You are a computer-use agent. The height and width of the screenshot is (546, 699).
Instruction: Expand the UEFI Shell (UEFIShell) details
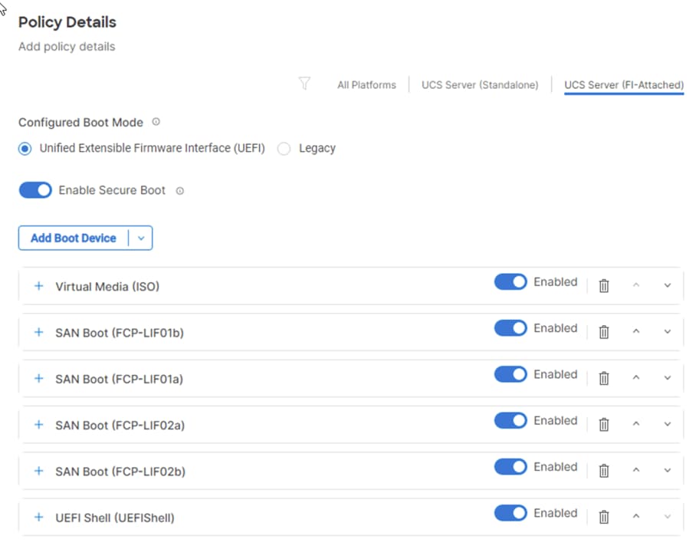(x=39, y=518)
